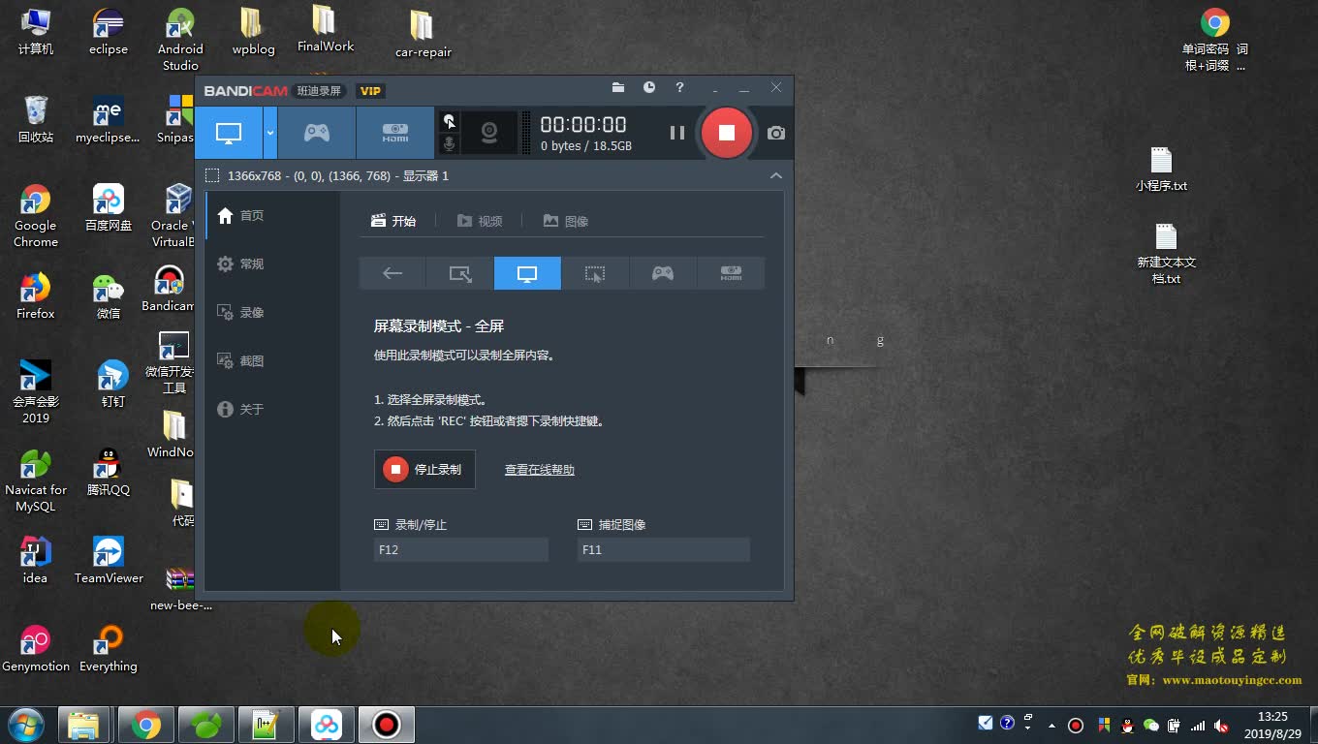Click the F12 record/stop hotkey field
This screenshot has width=1318, height=744.
tap(461, 549)
